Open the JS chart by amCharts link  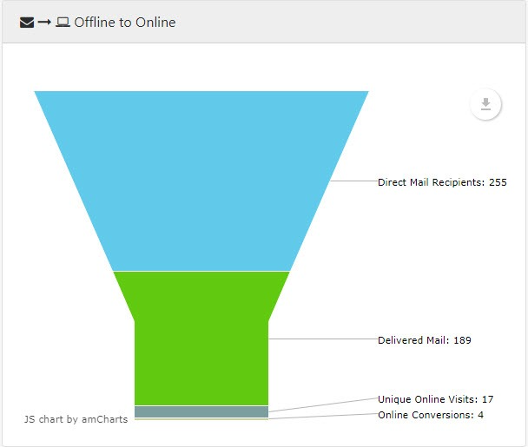click(x=76, y=419)
